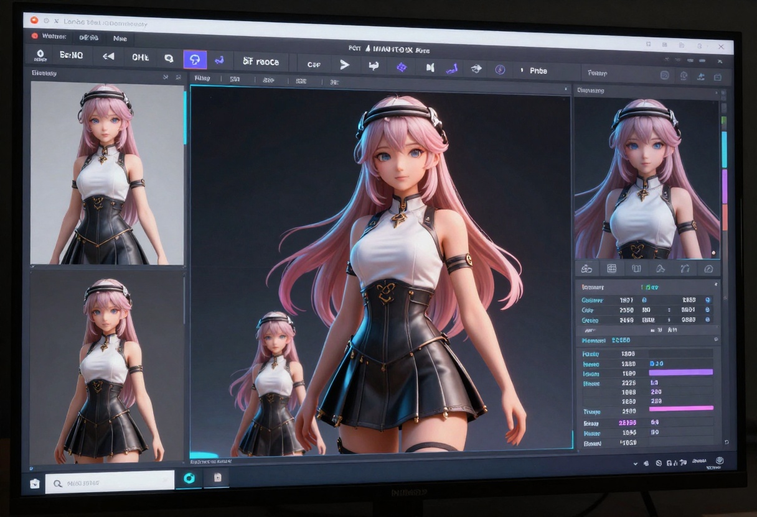Click the cyan ring app icon in taskbar
Image resolution: width=757 pixels, height=517 pixels.
(x=189, y=478)
